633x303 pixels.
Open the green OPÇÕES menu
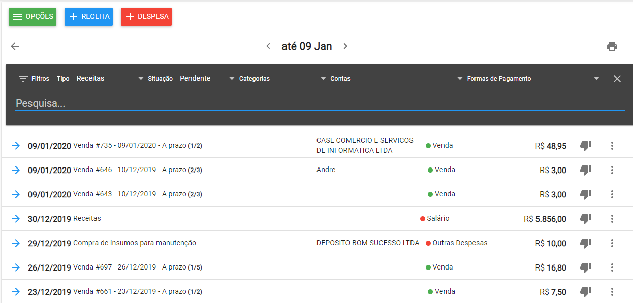(33, 17)
